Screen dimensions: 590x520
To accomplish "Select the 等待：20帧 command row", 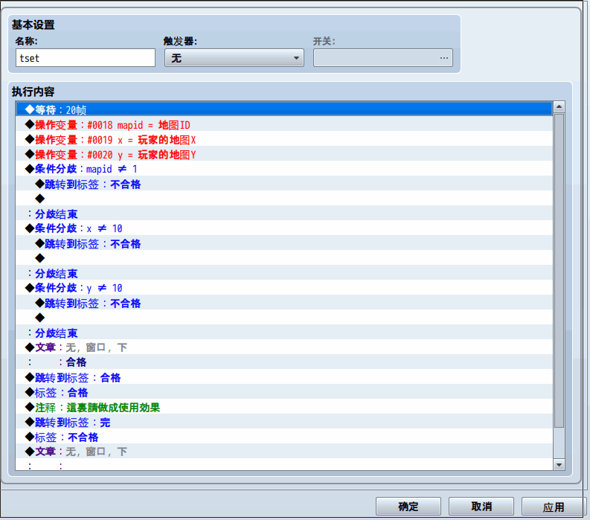I will coord(284,109).
